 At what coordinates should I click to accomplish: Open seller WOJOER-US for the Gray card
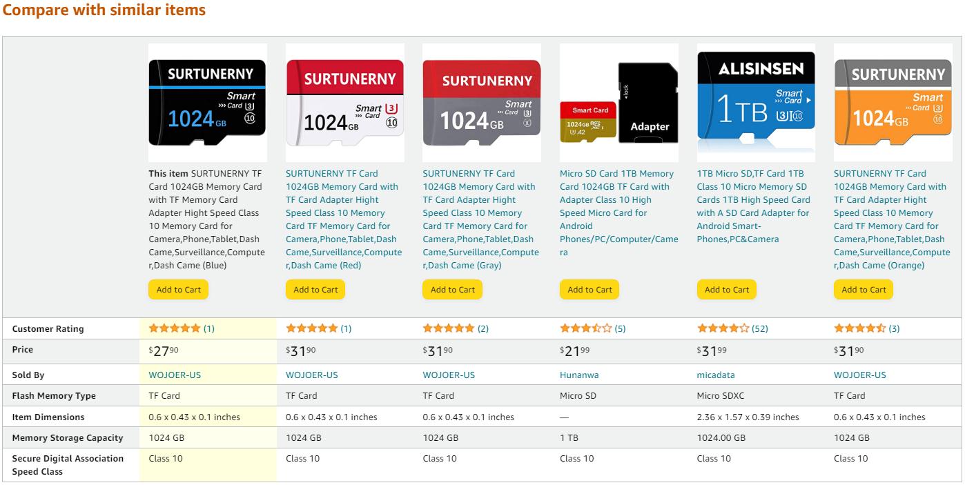[x=449, y=375]
